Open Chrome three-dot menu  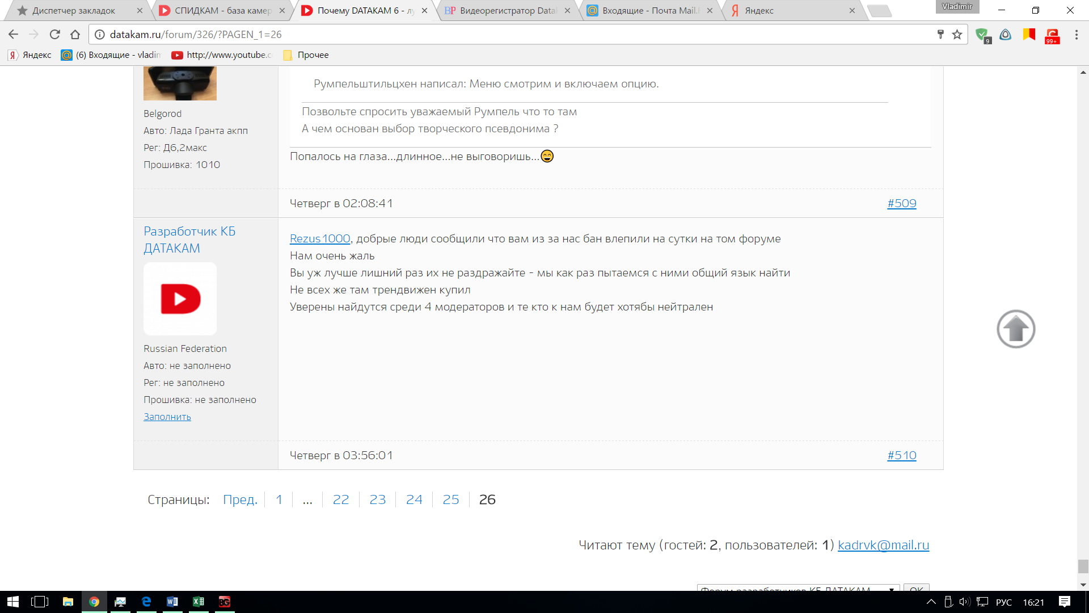1076,35
